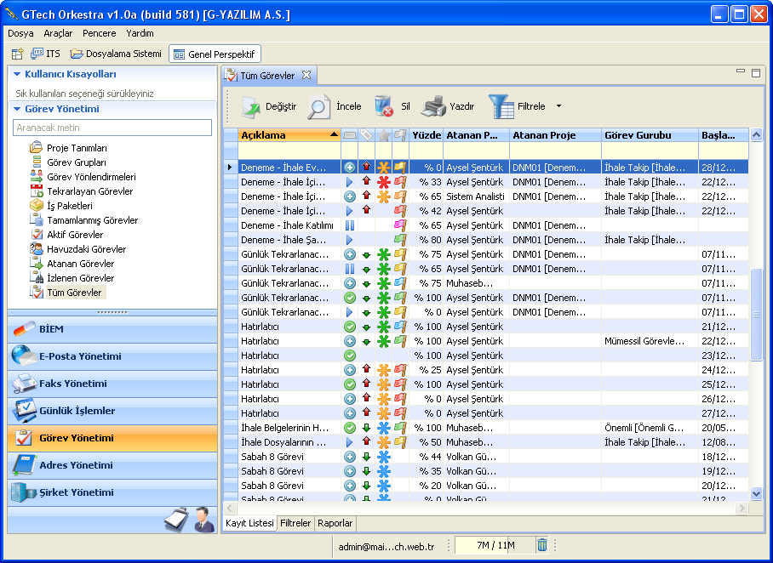
Task: Open the Araçlar menu
Action: click(58, 33)
